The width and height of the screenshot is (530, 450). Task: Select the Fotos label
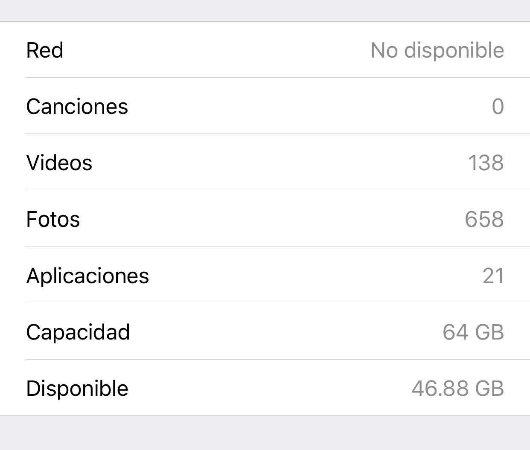[53, 219]
